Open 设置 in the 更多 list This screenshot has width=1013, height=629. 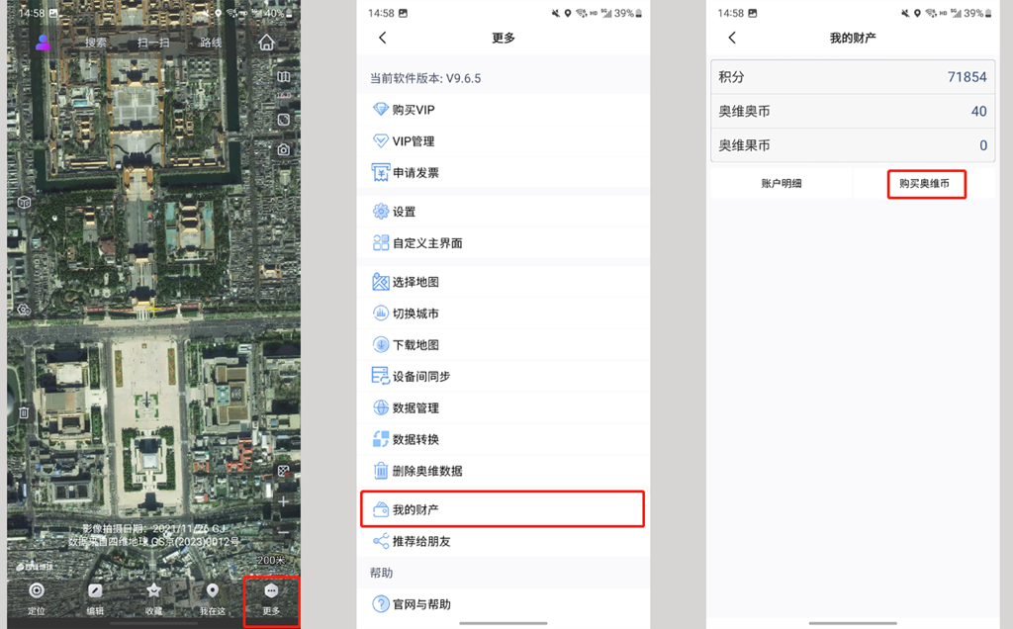point(503,212)
